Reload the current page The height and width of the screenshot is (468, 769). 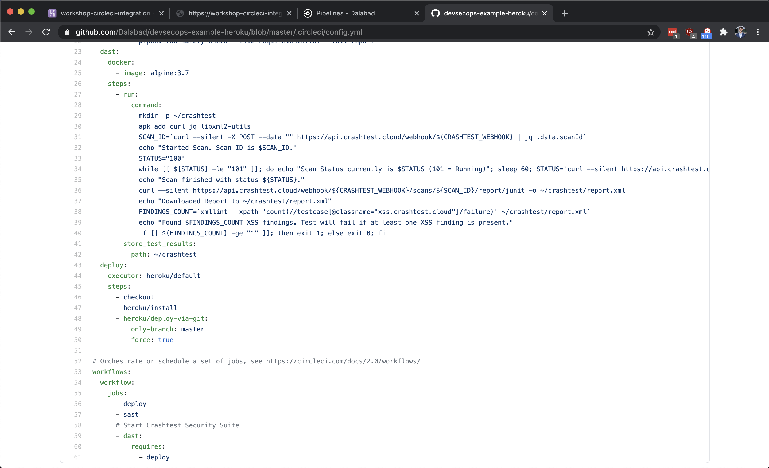point(46,32)
